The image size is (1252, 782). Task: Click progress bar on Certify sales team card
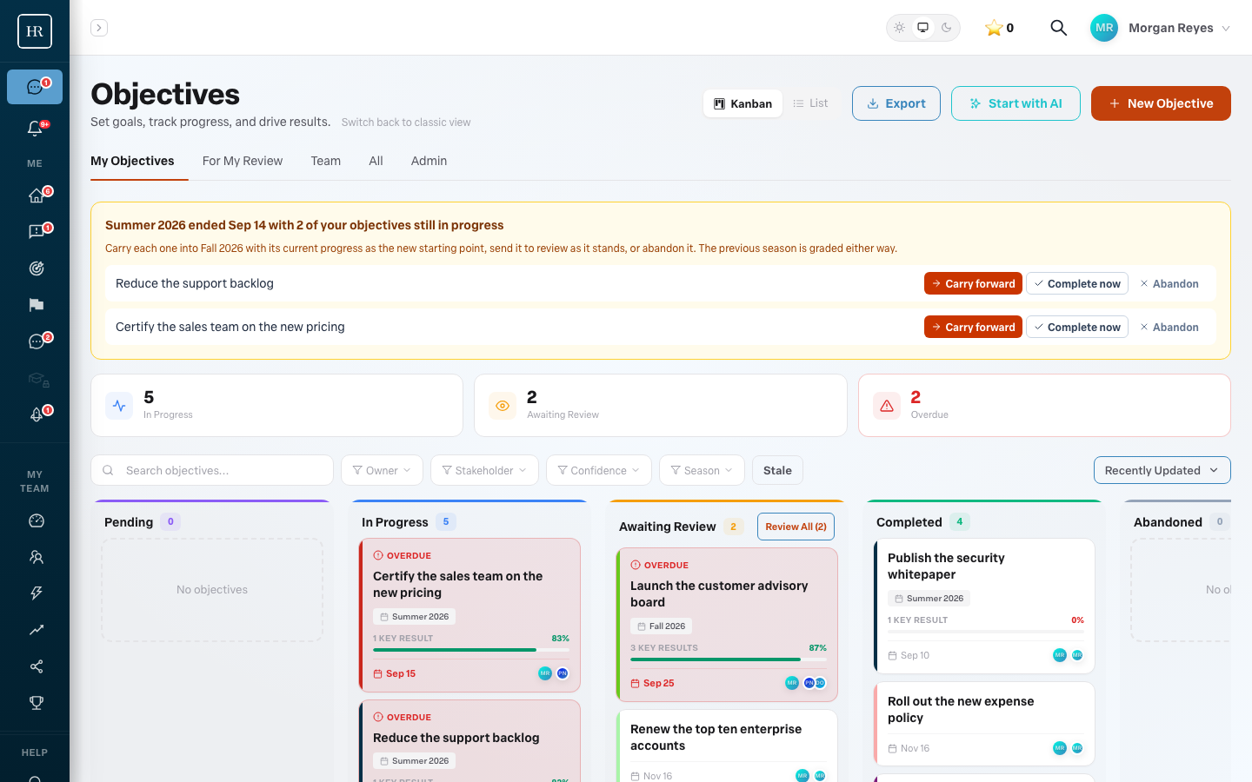point(471,650)
